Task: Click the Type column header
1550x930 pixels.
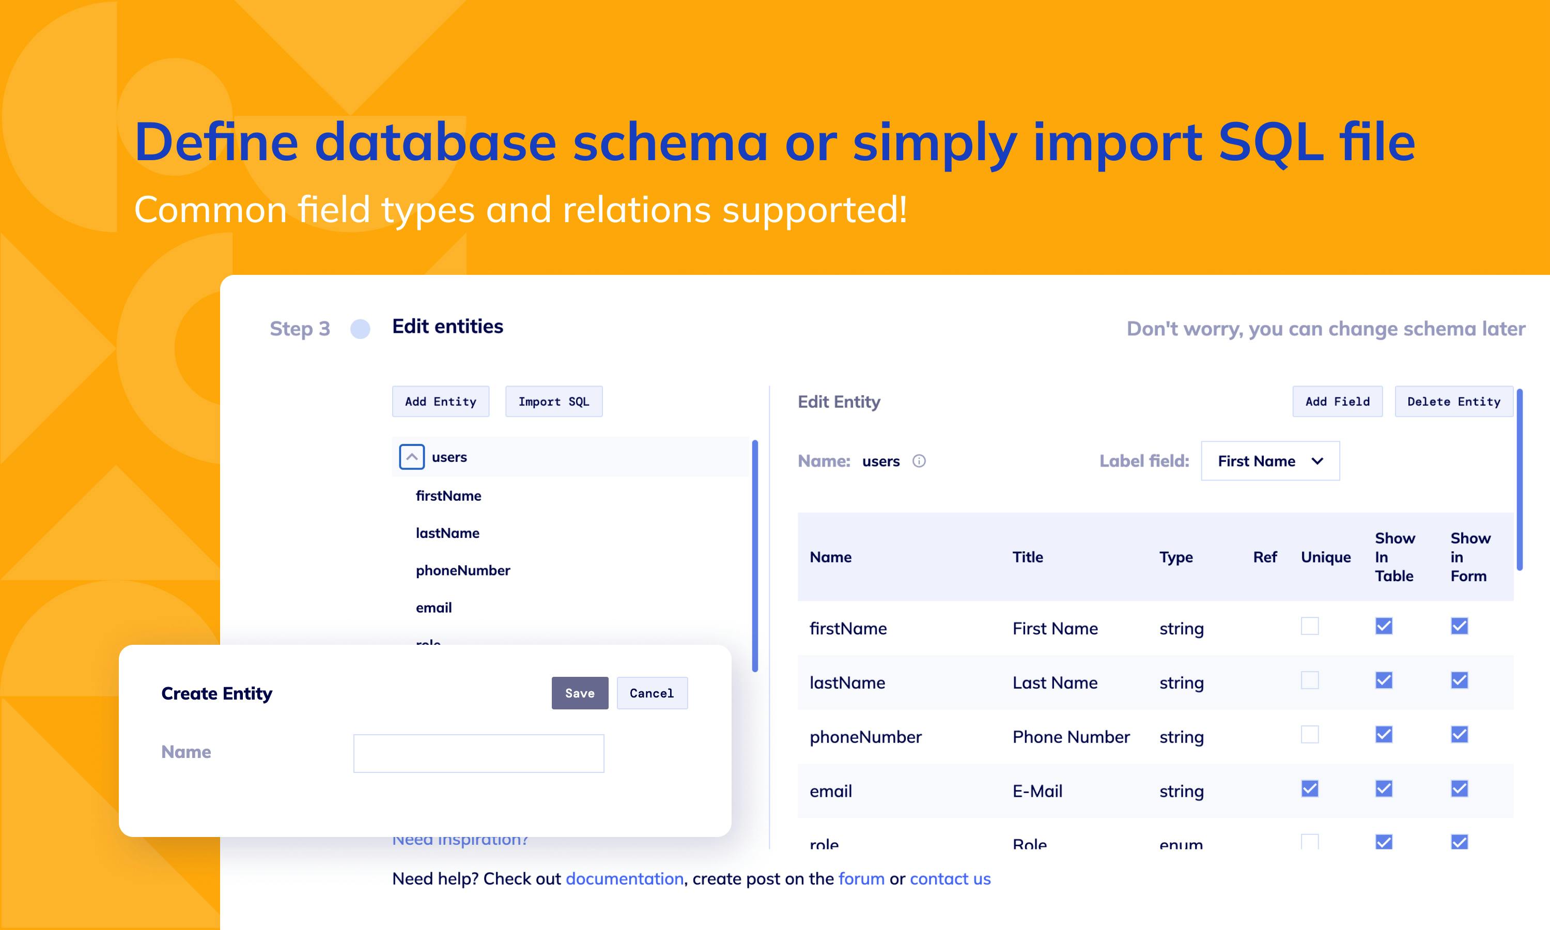Action: coord(1176,557)
